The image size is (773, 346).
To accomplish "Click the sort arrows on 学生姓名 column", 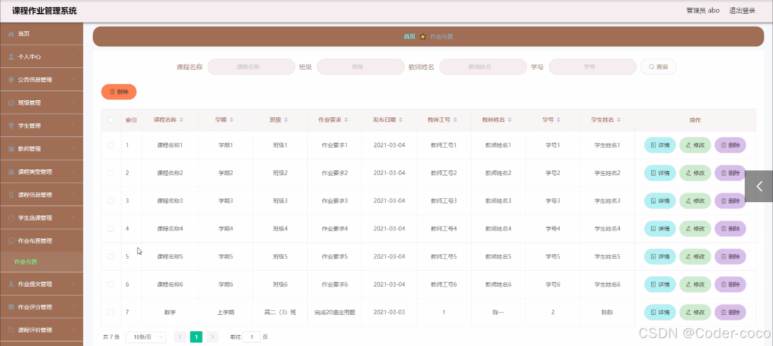I will pos(619,120).
